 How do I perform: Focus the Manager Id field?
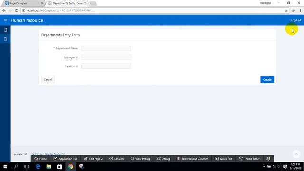(106, 57)
